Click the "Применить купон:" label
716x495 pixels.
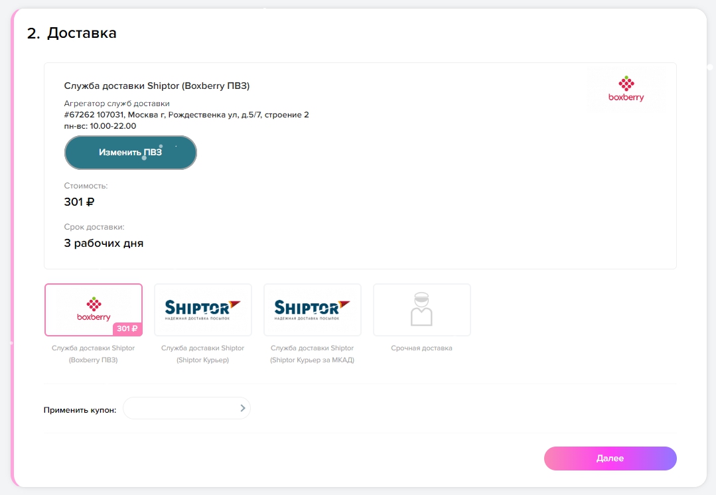pyautogui.click(x=80, y=410)
